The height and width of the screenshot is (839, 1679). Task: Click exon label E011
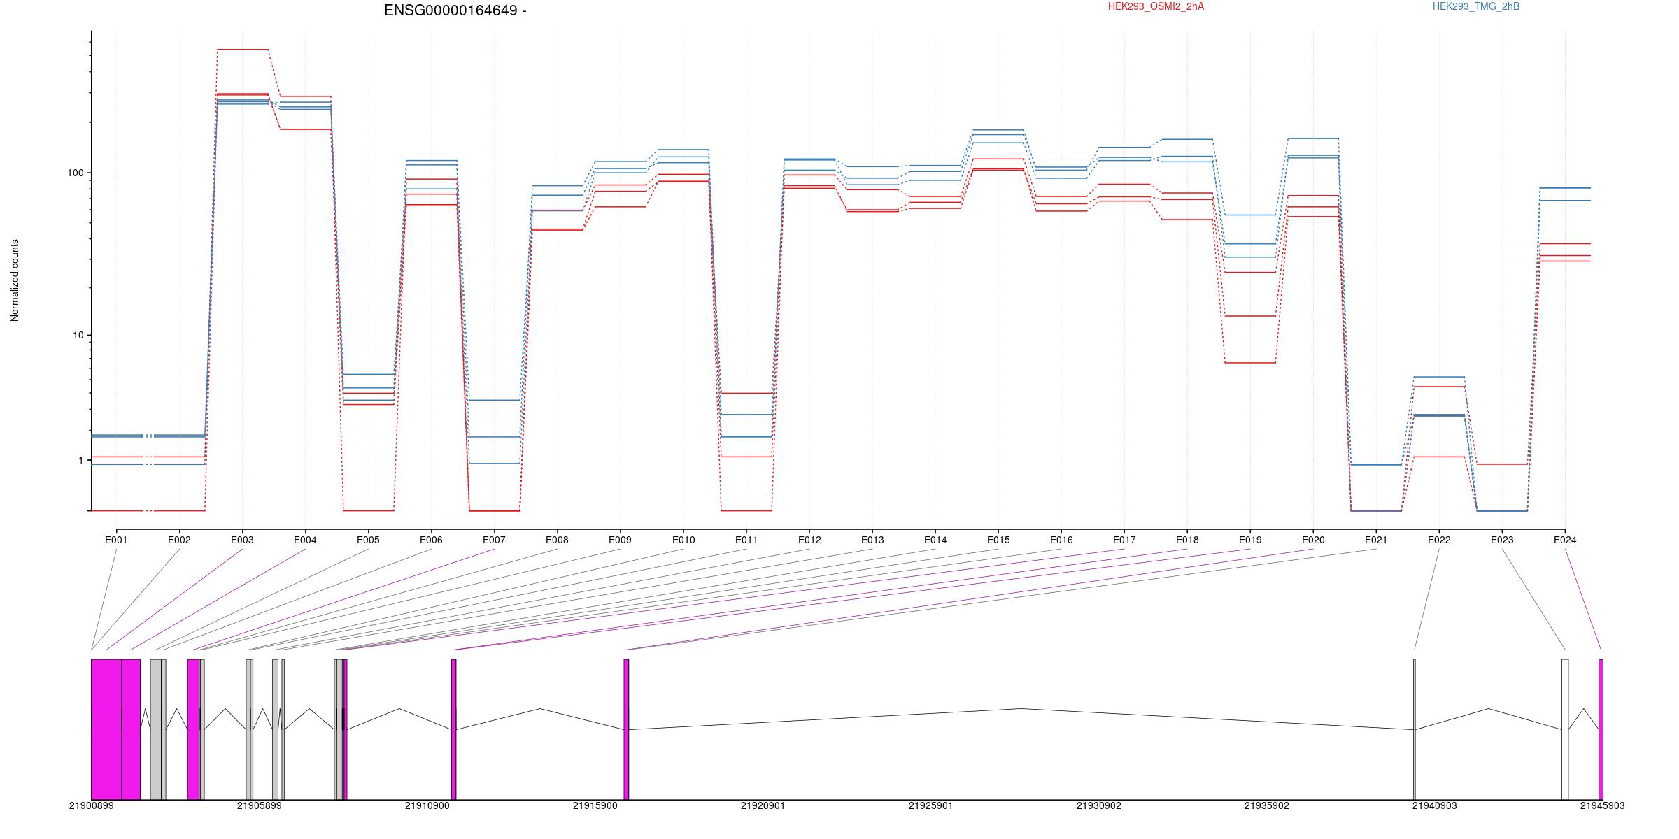pyautogui.click(x=746, y=540)
